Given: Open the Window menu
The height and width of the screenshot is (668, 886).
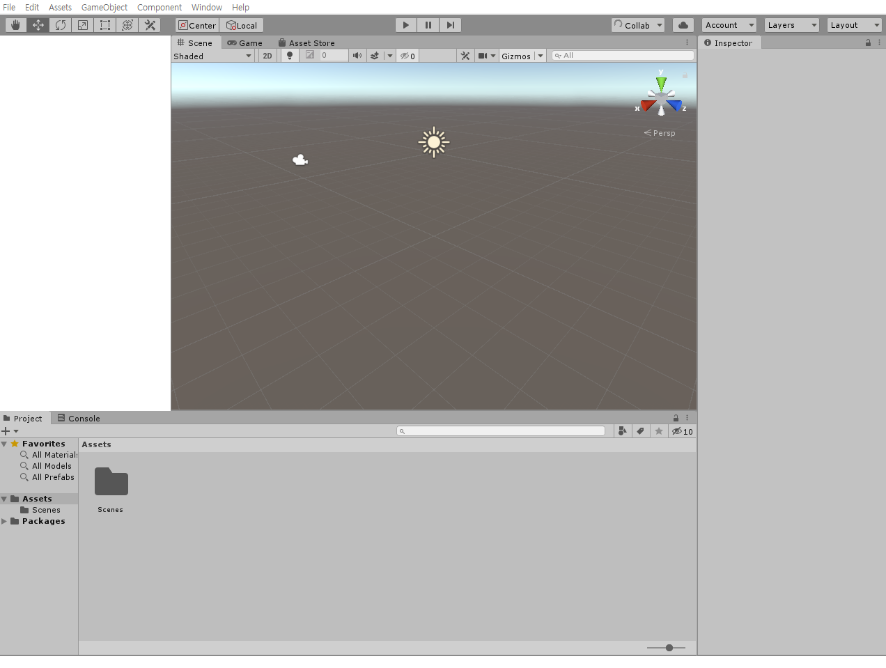Looking at the screenshot, I should (x=207, y=7).
